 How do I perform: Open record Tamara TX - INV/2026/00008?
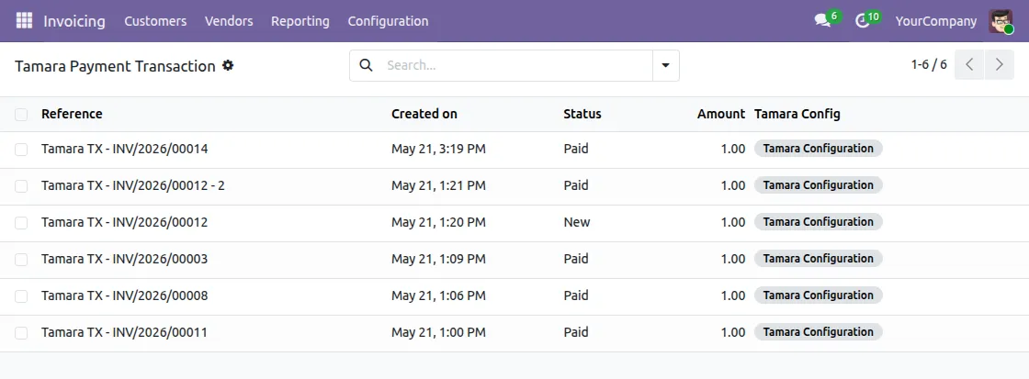click(x=124, y=295)
